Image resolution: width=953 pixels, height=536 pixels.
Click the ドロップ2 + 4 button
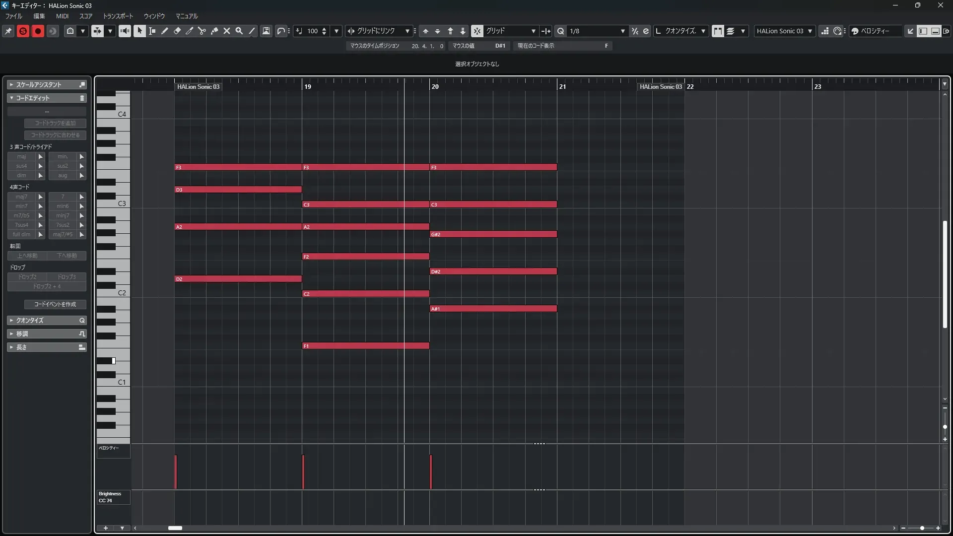tap(47, 286)
